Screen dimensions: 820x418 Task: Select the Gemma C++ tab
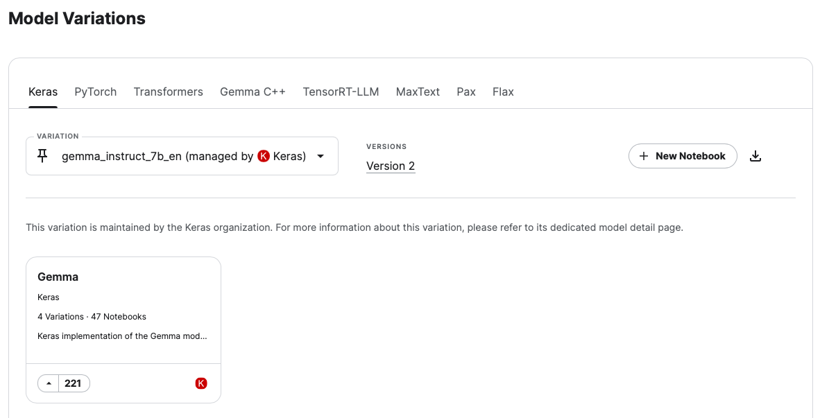pos(253,92)
